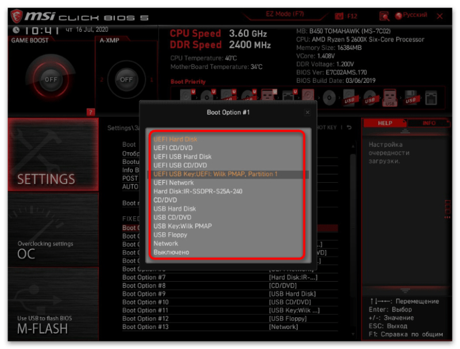Image resolution: width=460 pixels, height=349 pixels.
Task: Click legacy USB Key icon in Boot Priority bar
Action: (390, 98)
